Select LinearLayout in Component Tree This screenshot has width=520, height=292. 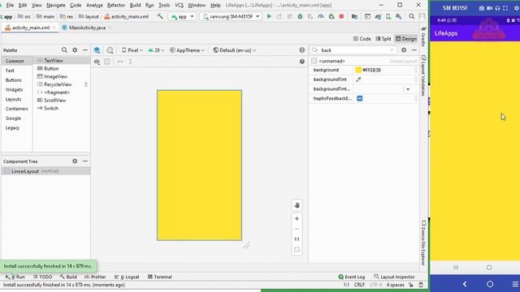point(45,171)
